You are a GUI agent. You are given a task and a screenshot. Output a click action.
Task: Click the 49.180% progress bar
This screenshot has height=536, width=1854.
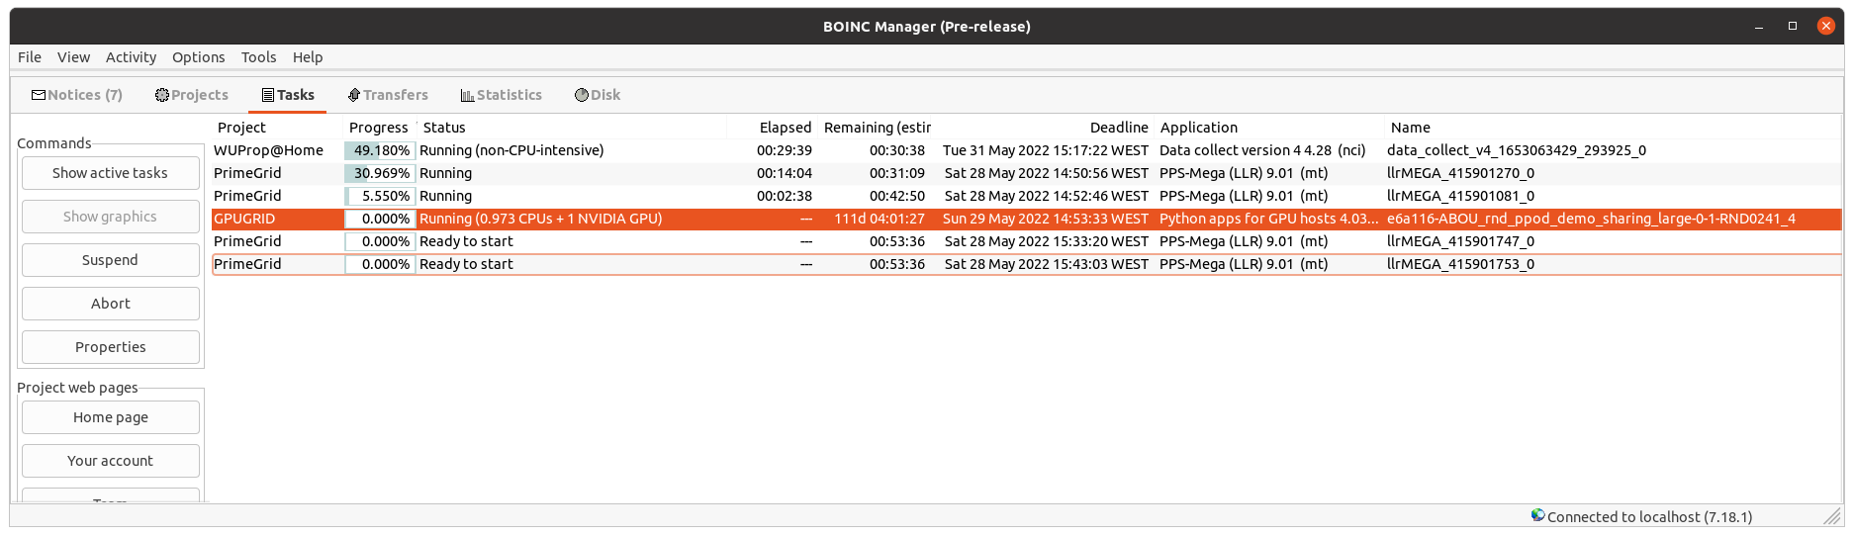click(x=380, y=150)
